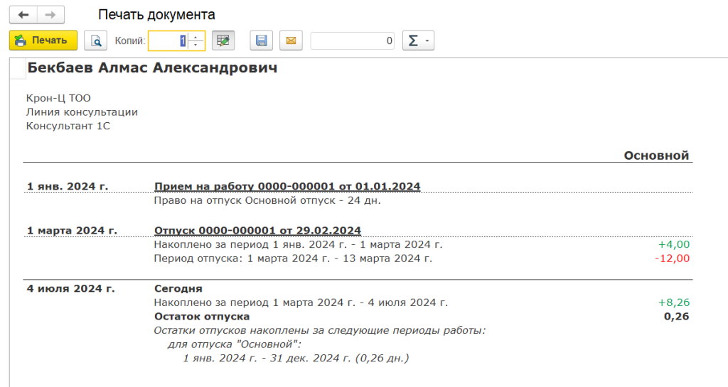Image resolution: width=728 pixels, height=387 pixels.
Task: Click the green +8,26 accrued value
Action: click(673, 302)
